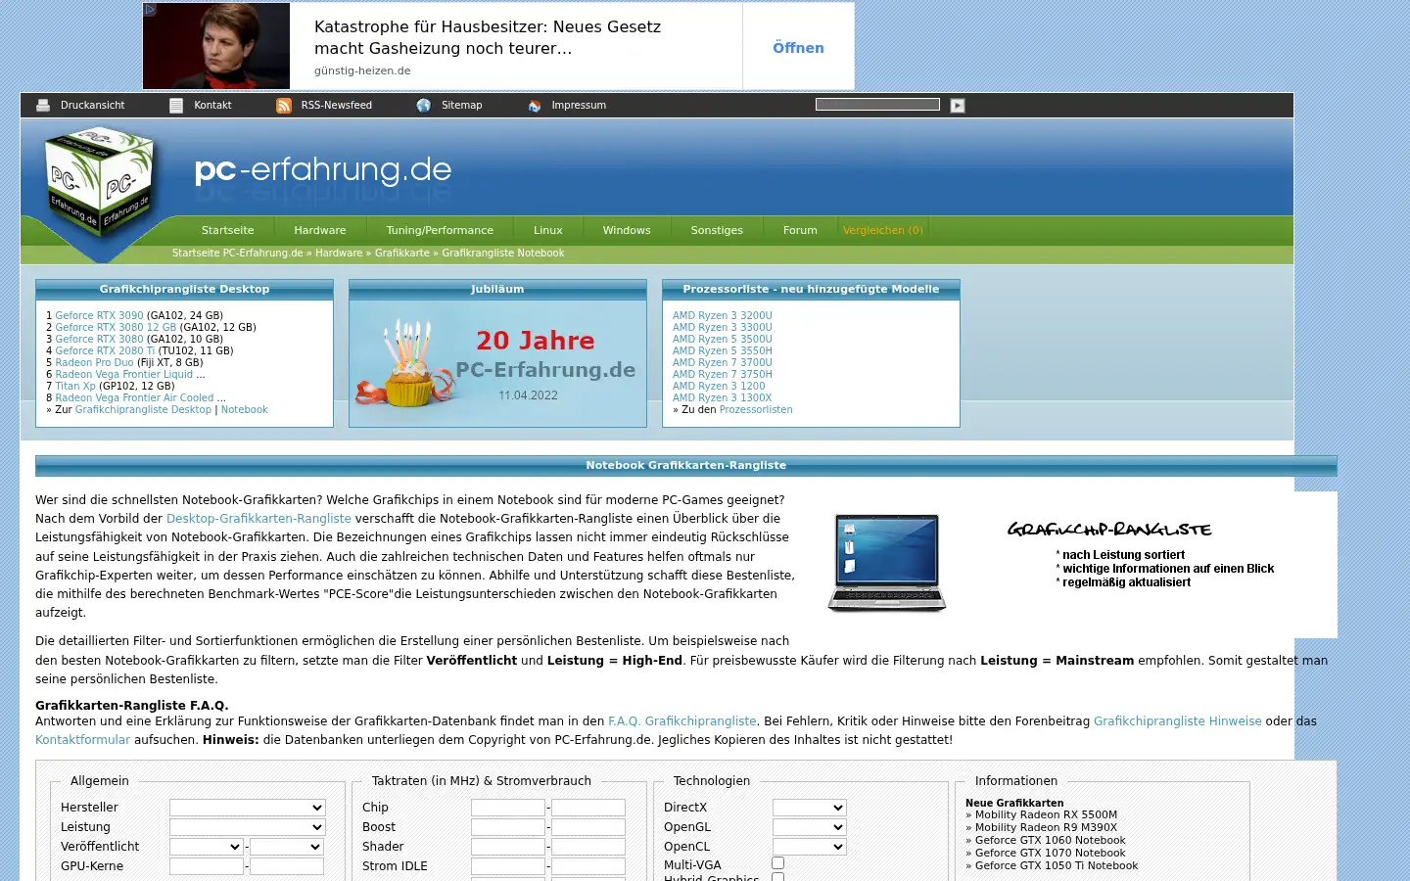Viewport: 1410px width, 881px height.
Task: Open the Tuning/Performance menu
Action: pyautogui.click(x=440, y=231)
